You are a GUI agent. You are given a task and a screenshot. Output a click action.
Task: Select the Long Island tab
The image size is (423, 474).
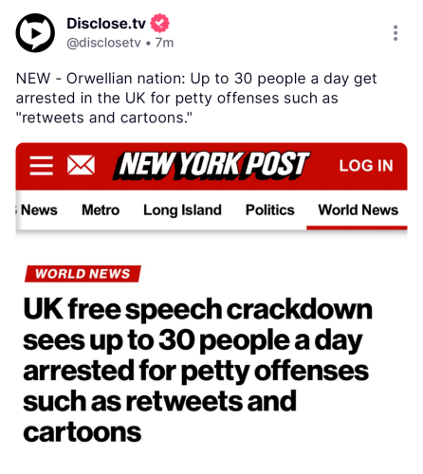[182, 210]
